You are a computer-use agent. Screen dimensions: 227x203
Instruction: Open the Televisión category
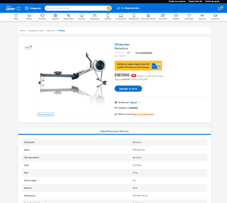[x=82, y=17]
